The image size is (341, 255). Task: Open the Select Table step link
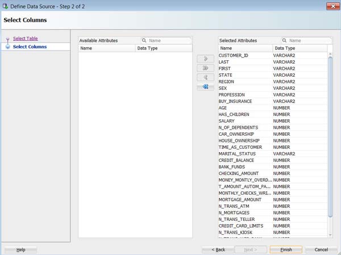(26, 39)
